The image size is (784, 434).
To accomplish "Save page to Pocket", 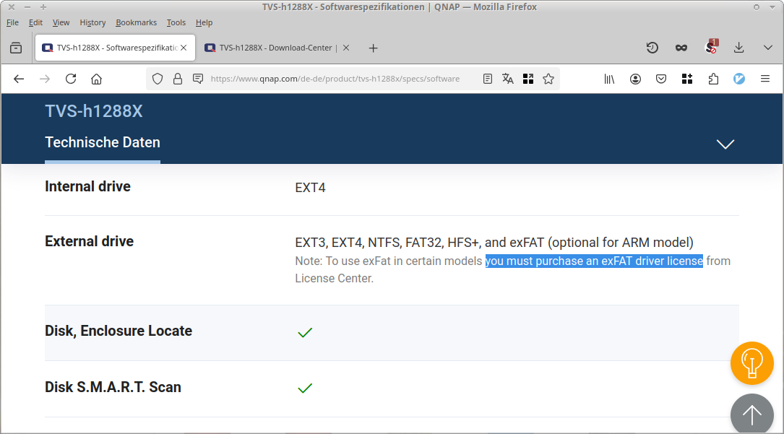I will point(661,79).
